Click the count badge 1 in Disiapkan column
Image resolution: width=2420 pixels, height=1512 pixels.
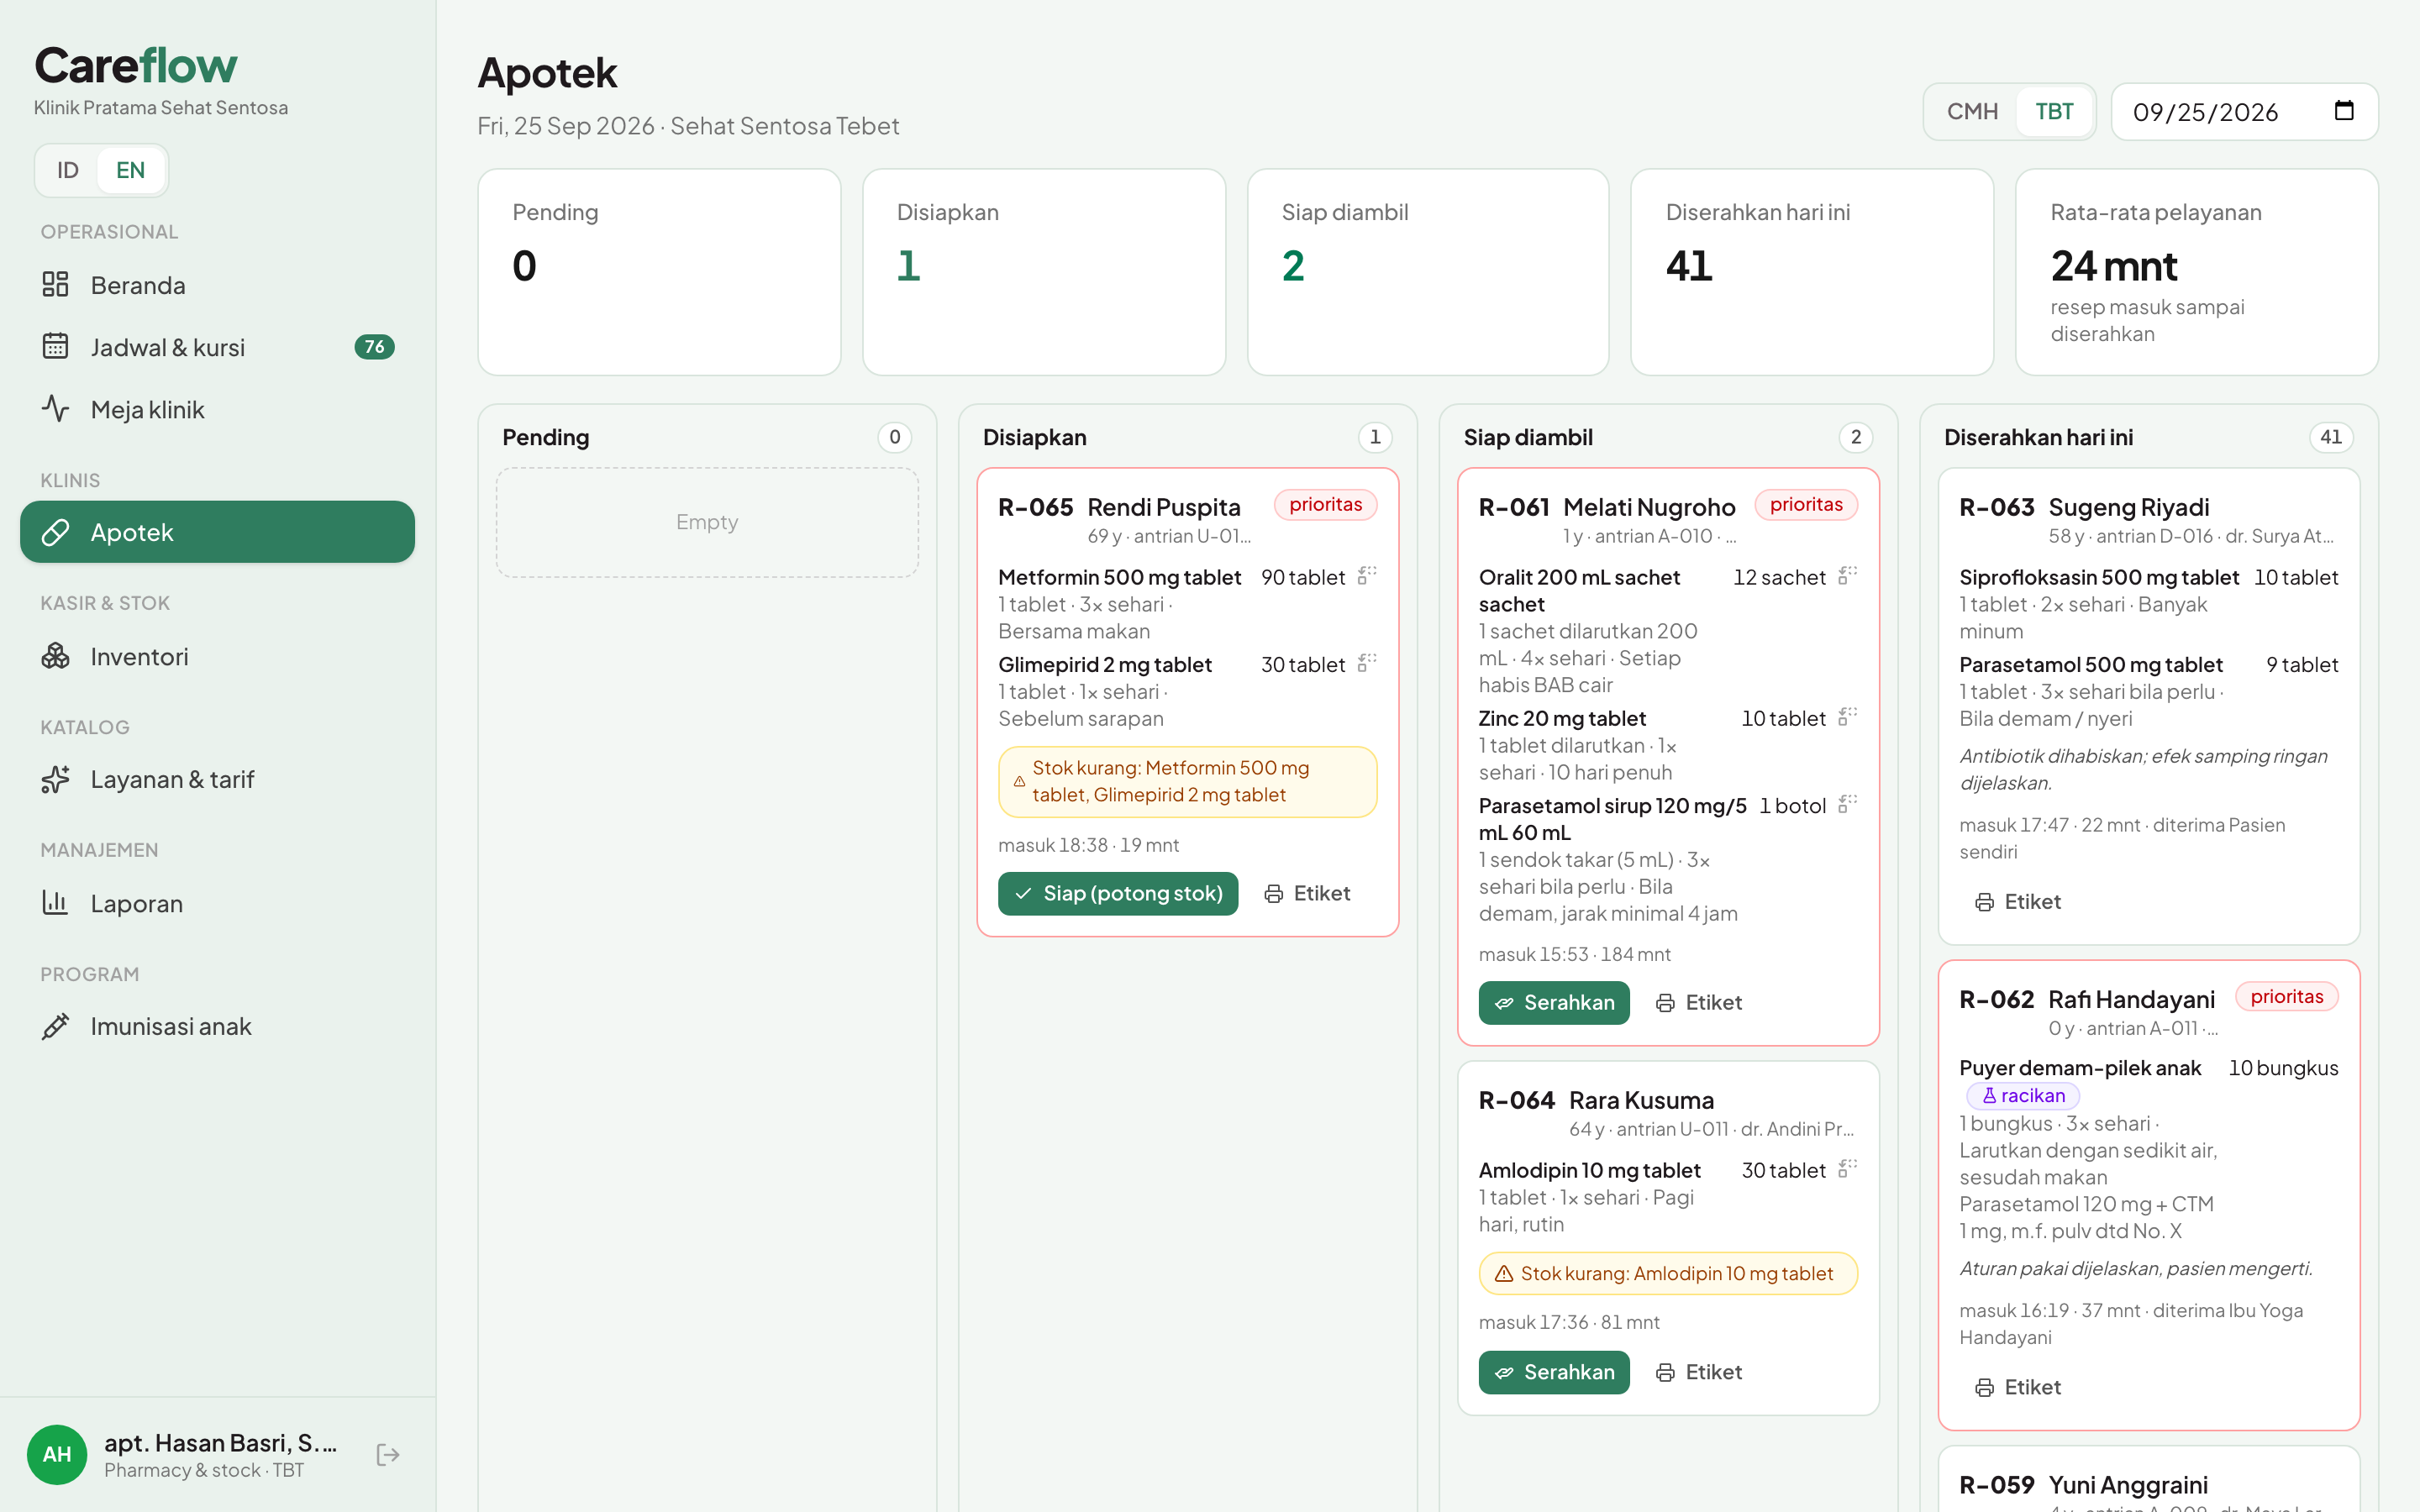click(x=1375, y=437)
